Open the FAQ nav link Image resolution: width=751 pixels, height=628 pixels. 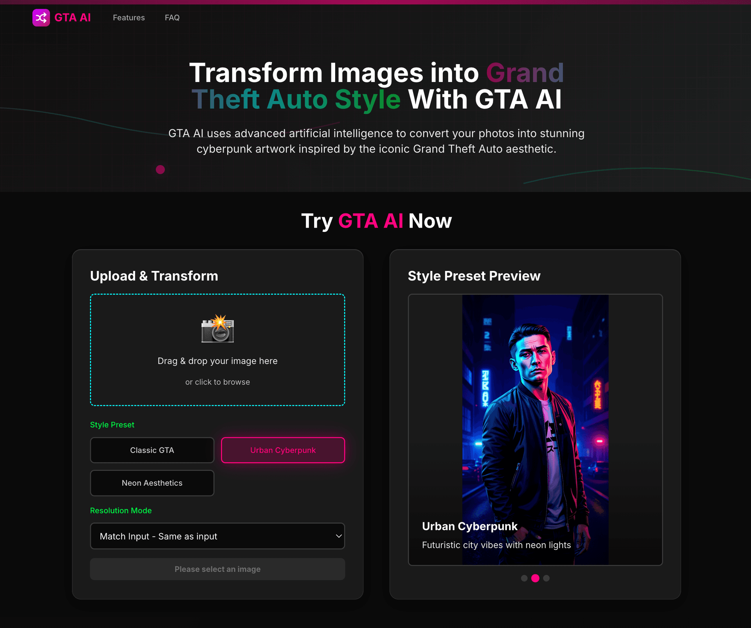(172, 18)
